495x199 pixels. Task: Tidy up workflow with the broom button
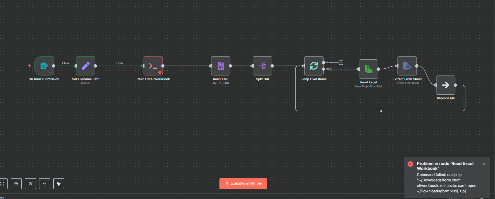59,184
